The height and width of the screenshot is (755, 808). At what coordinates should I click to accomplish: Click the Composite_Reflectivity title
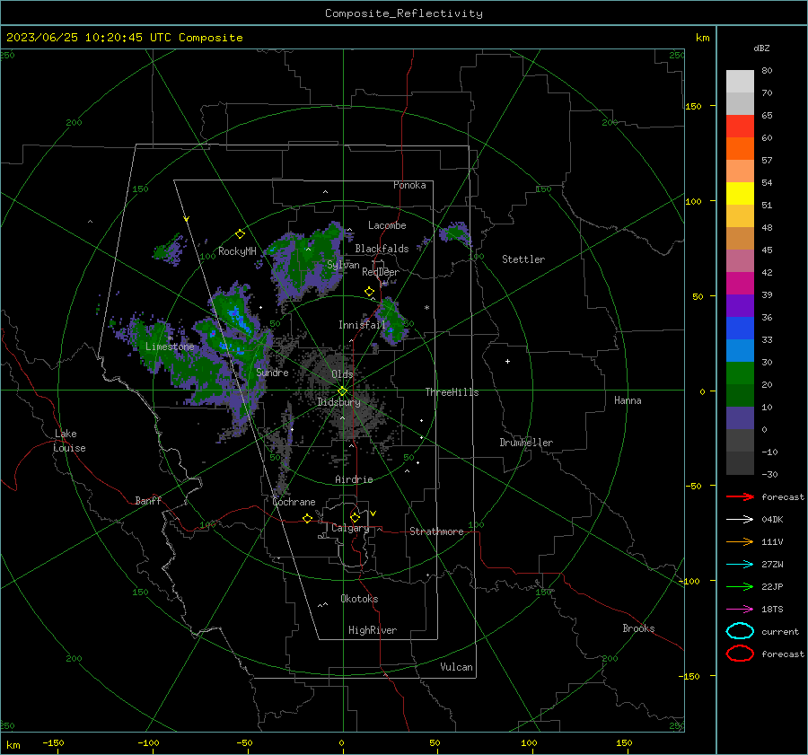(x=403, y=13)
